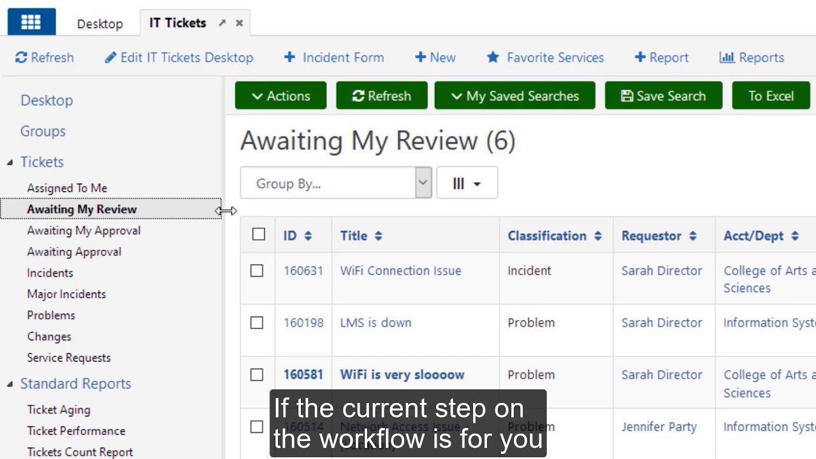Click the Favorite Services star icon
Viewport: 816px width, 459px height.
pos(493,57)
